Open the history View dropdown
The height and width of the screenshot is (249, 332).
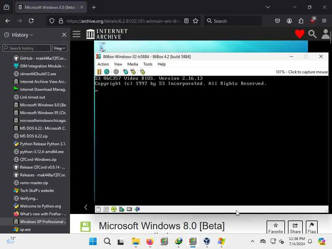(60, 48)
